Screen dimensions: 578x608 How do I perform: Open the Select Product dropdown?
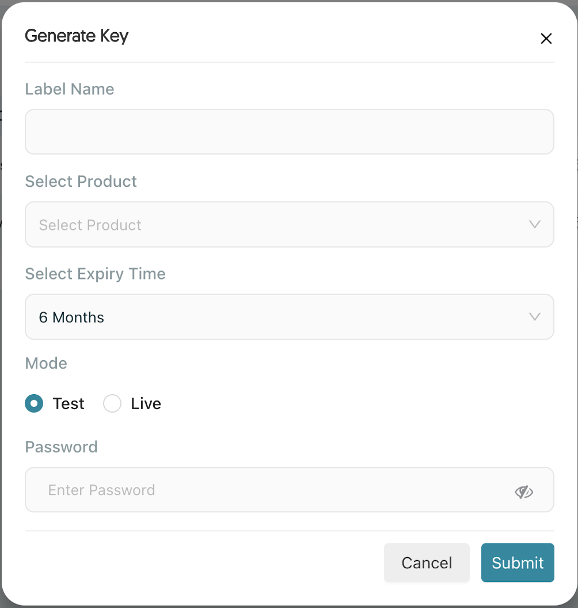pyautogui.click(x=290, y=224)
